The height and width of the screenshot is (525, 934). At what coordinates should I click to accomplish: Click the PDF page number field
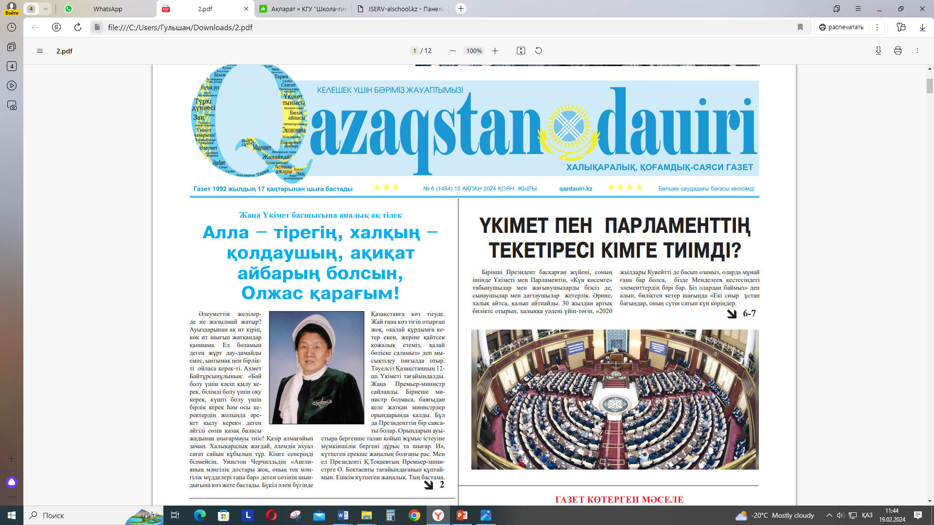click(414, 51)
